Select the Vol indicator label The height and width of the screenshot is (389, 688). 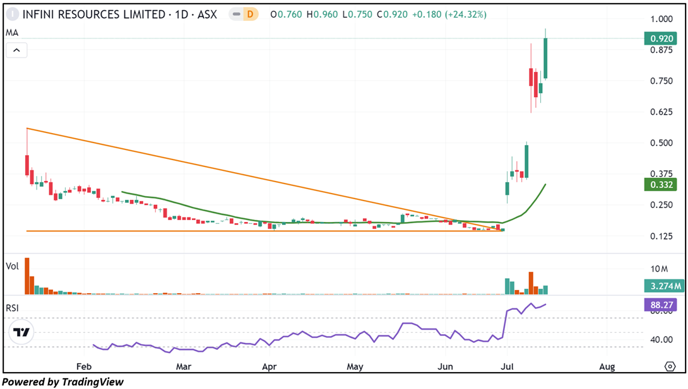[12, 266]
